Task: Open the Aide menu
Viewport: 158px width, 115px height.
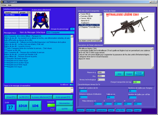Action: pos(9,5)
